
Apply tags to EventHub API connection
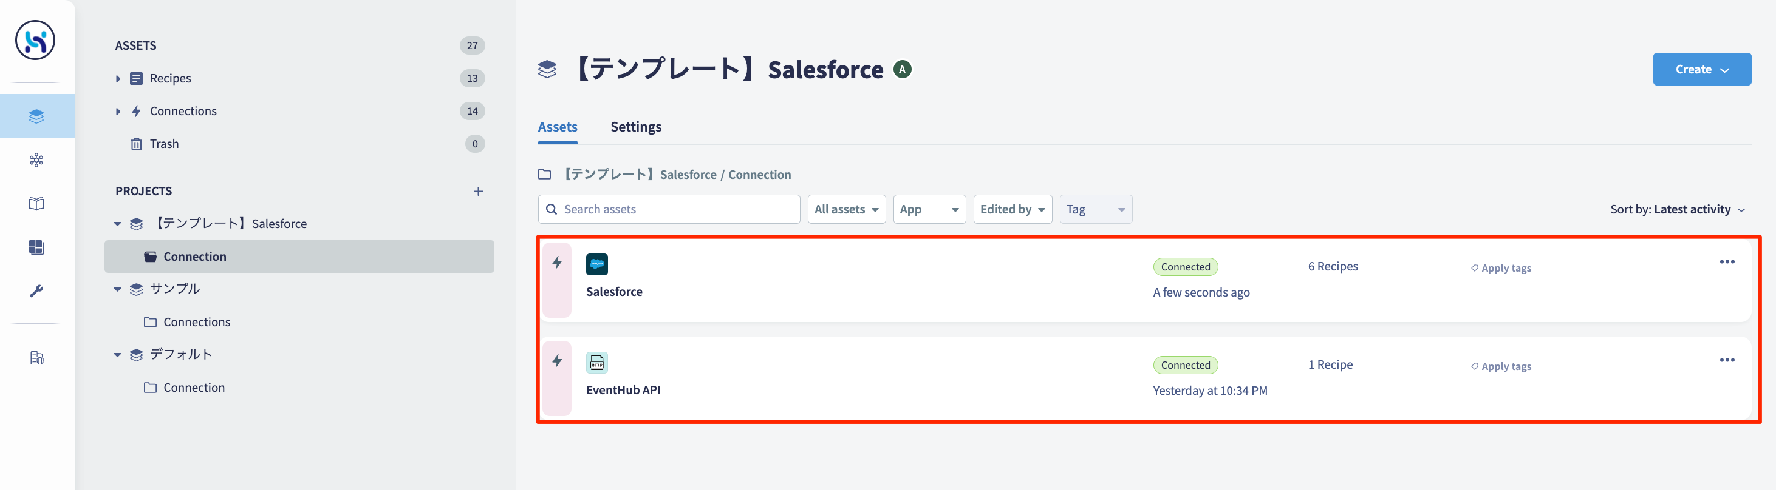pos(1501,366)
